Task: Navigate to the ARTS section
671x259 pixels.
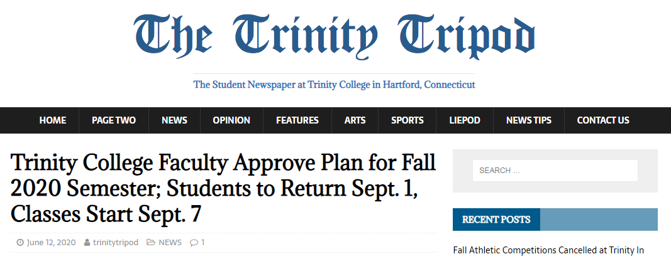Action: click(x=355, y=120)
